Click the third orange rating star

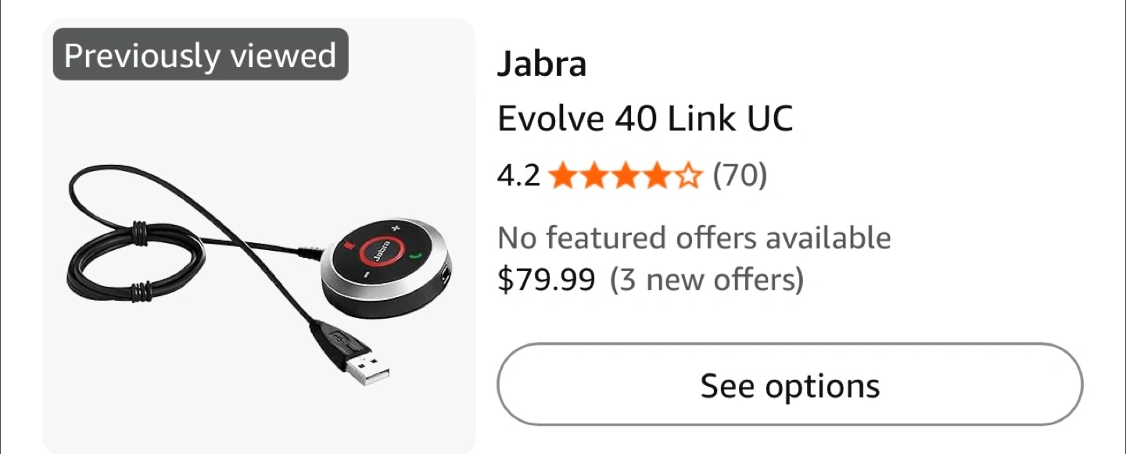coord(625,177)
